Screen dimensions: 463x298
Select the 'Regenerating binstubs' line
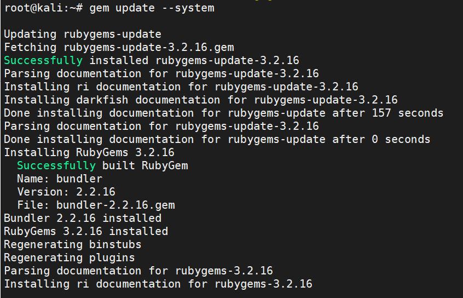tap(73, 244)
